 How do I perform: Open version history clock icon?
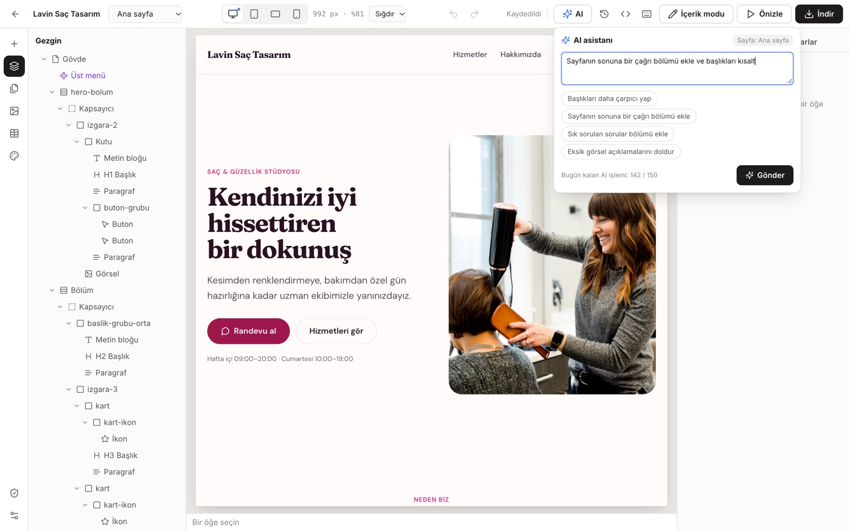(x=604, y=14)
